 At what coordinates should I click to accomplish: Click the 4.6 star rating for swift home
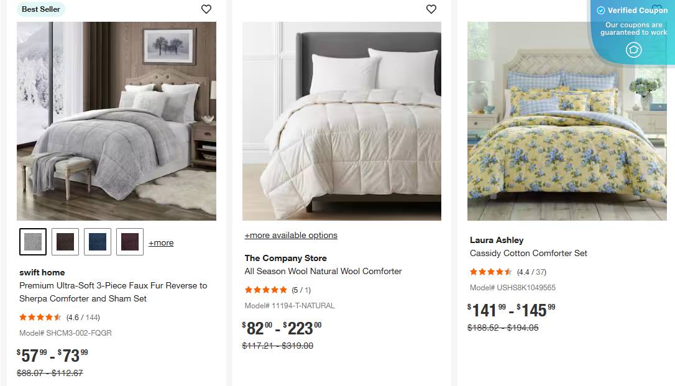(40, 317)
